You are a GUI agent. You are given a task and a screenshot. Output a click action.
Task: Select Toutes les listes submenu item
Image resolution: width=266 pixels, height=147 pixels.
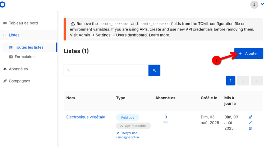tap(29, 47)
